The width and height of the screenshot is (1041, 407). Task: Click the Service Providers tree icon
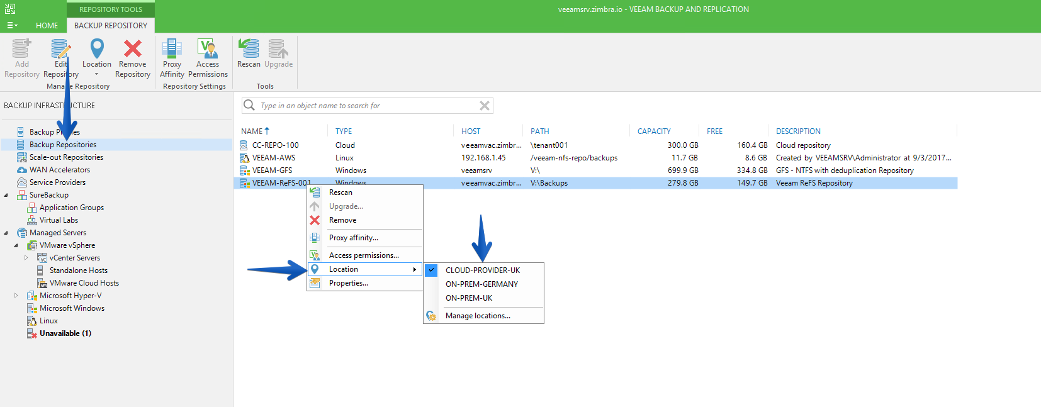tap(22, 182)
